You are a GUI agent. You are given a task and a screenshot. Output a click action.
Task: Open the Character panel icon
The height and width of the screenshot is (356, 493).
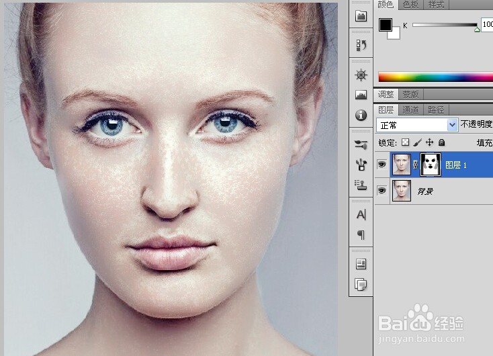361,214
